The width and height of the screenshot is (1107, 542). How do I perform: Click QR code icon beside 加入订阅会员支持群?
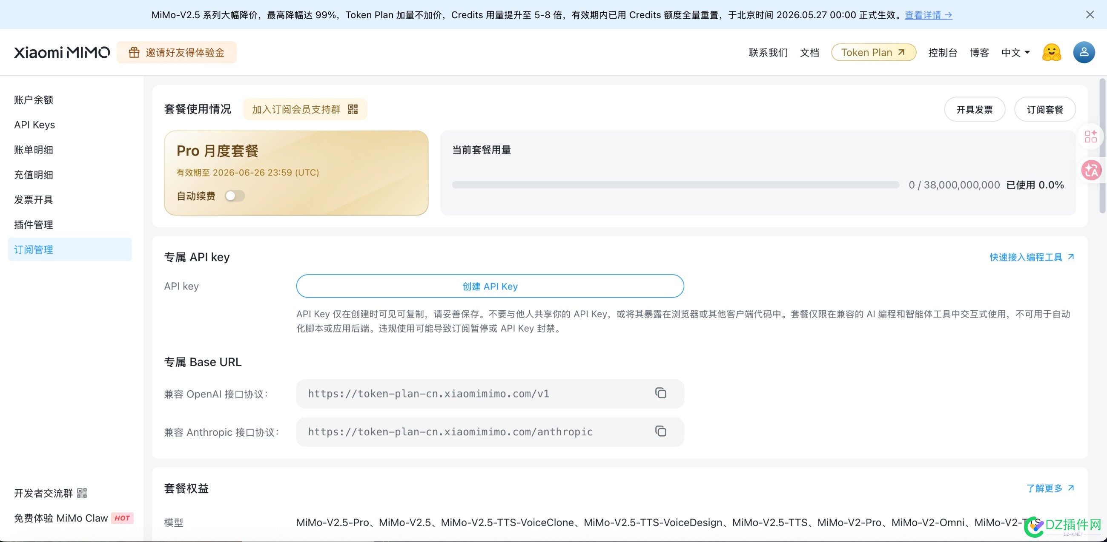353,109
